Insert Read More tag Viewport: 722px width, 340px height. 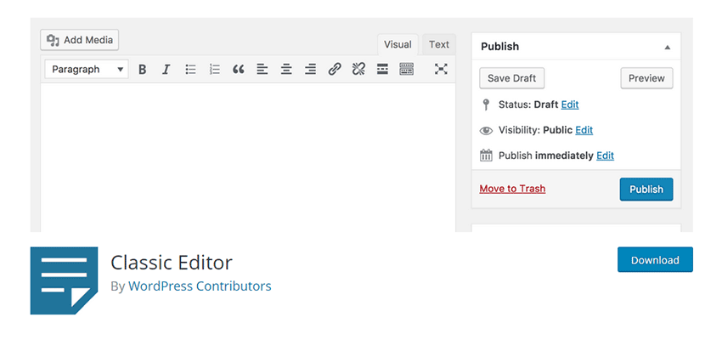382,70
